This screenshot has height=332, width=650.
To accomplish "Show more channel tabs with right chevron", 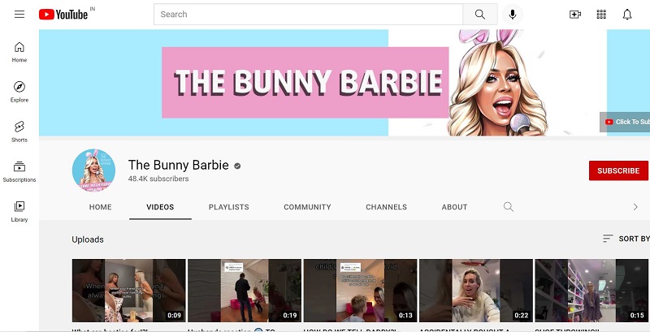I will point(635,206).
